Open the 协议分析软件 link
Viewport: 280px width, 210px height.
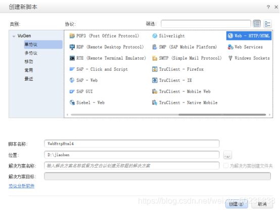pyautogui.click(x=21, y=186)
